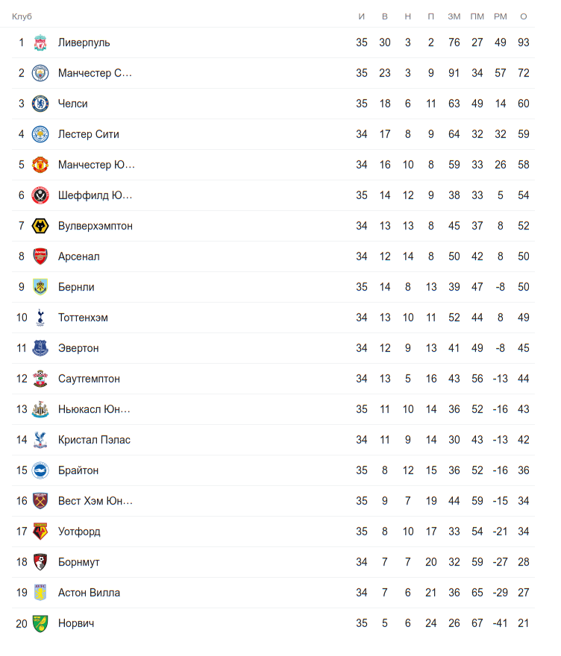The height and width of the screenshot is (656, 561).
Task: Click the РМ goal difference header
Action: click(500, 16)
